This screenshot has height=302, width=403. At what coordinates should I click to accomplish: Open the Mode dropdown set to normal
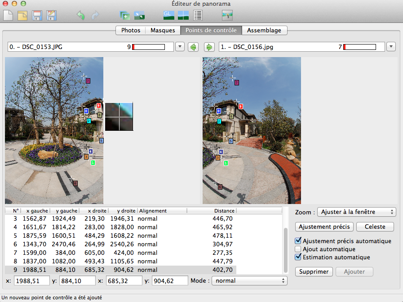click(249, 280)
